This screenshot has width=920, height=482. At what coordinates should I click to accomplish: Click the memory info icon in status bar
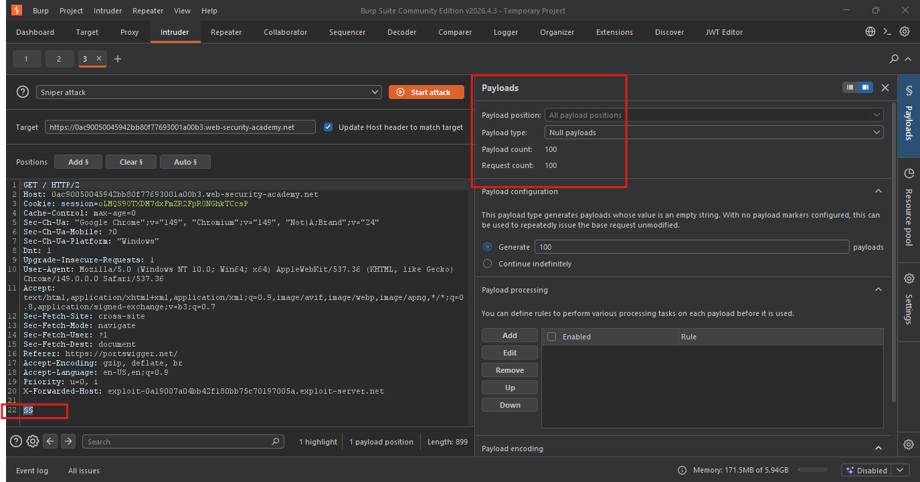[x=682, y=471]
